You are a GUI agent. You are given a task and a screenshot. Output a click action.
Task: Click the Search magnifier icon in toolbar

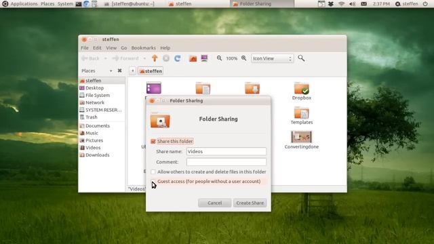[x=301, y=58]
